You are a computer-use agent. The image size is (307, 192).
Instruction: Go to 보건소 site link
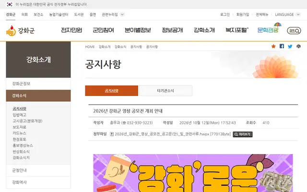(x=38, y=14)
